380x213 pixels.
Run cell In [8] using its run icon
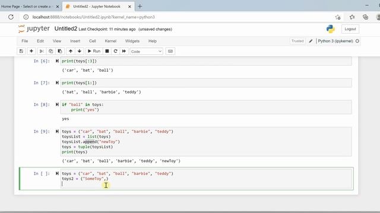click(57, 105)
